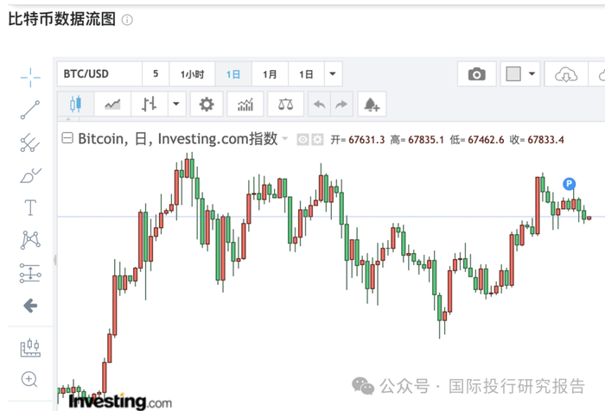Image resolution: width=605 pixels, height=411 pixels.
Task: Open the indicators chart icon
Action: tap(245, 104)
